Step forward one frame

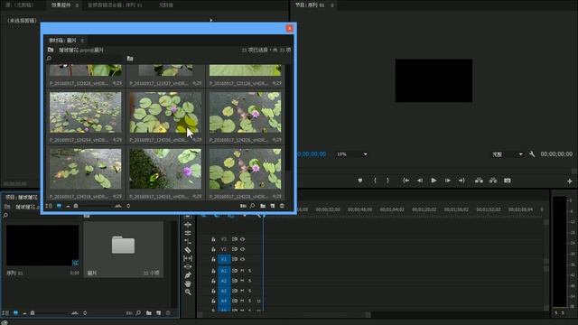448,181
